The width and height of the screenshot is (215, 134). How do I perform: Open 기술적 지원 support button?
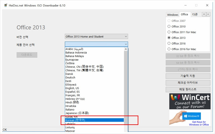click(x=188, y=76)
